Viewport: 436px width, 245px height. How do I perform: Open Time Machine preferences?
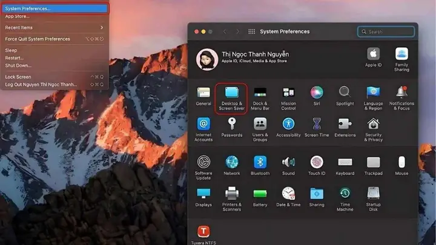pos(345,199)
